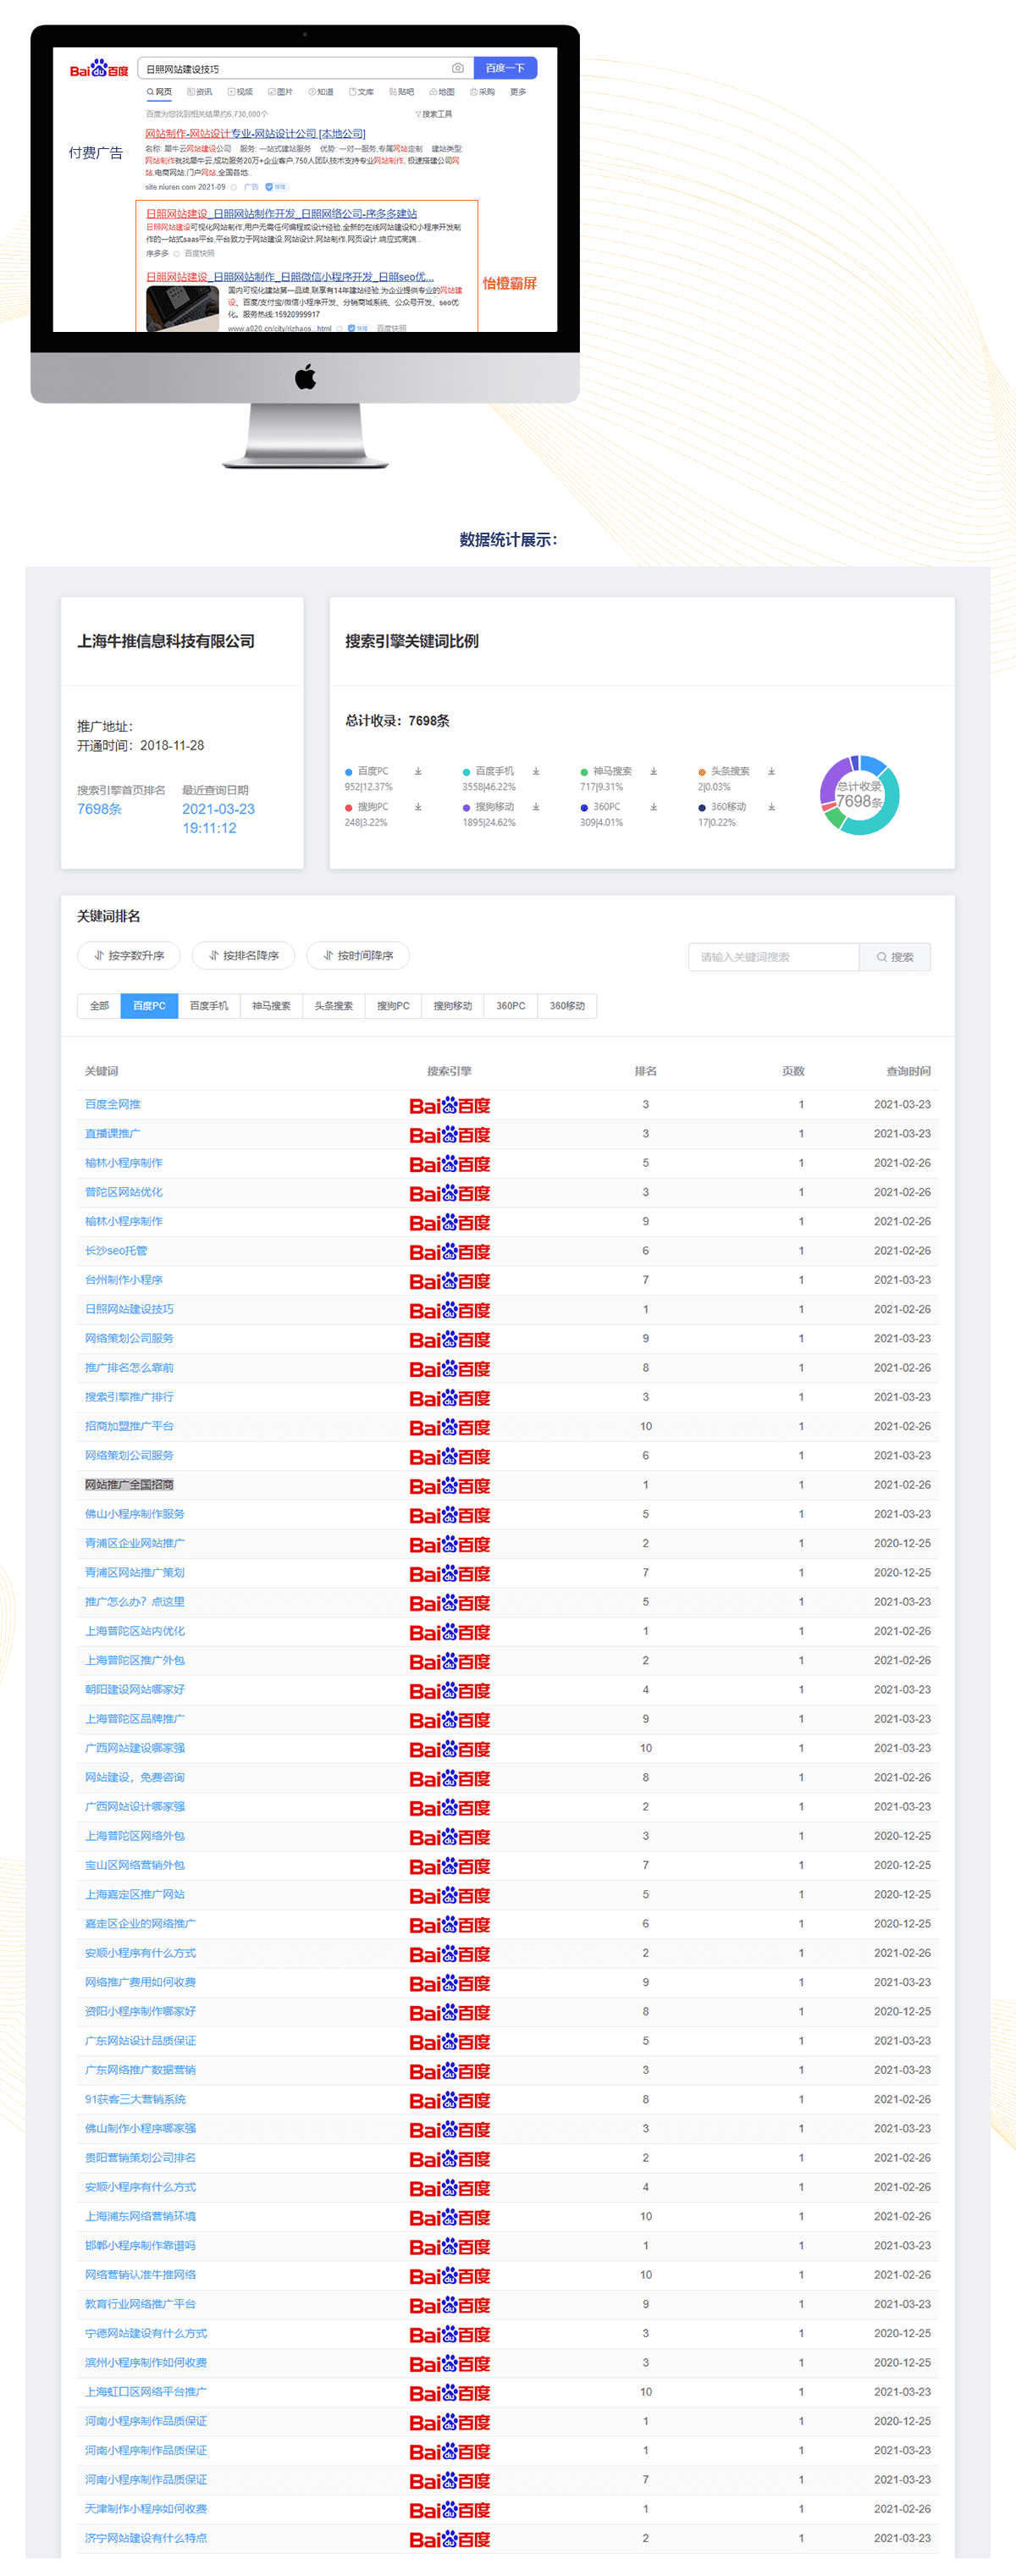The image size is (1016, 2576).
Task: Click the camera icon in the Baidu search box
Action: 458,68
